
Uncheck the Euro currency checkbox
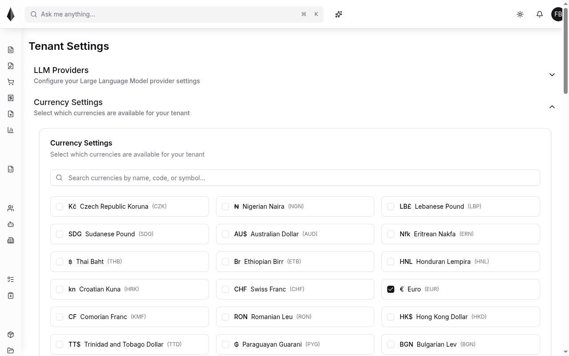391,289
